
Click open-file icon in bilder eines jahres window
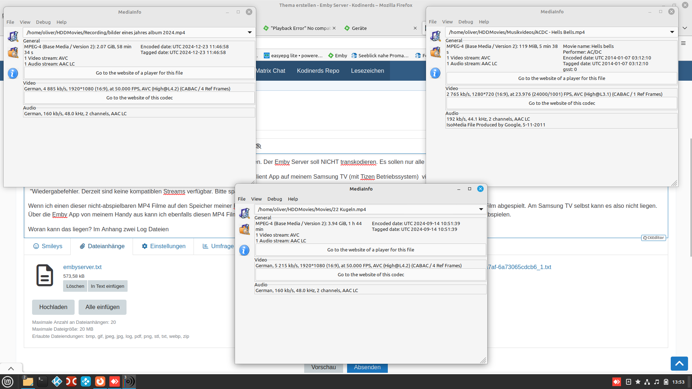pyautogui.click(x=13, y=36)
